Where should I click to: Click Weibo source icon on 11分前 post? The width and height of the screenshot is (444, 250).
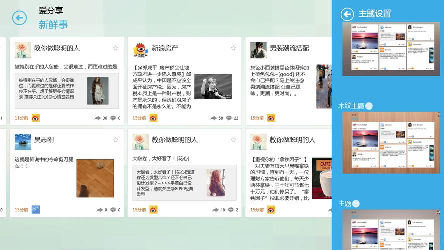(35, 118)
